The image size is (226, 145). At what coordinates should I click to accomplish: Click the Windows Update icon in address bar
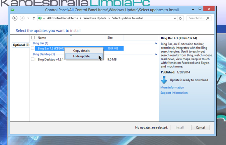tap(40, 18)
